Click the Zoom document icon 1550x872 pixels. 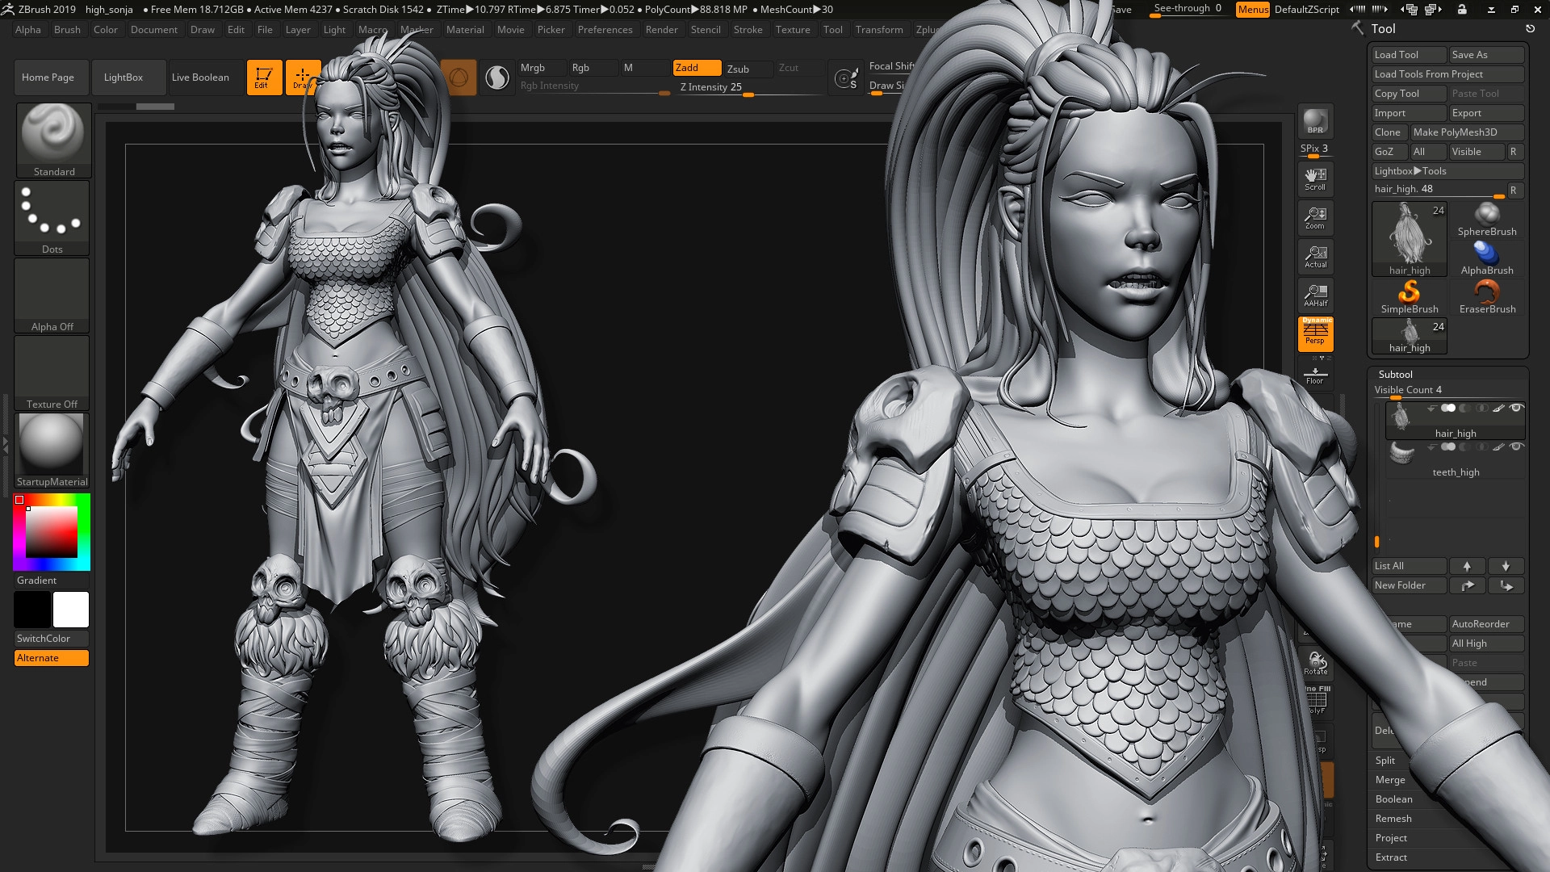(x=1315, y=217)
